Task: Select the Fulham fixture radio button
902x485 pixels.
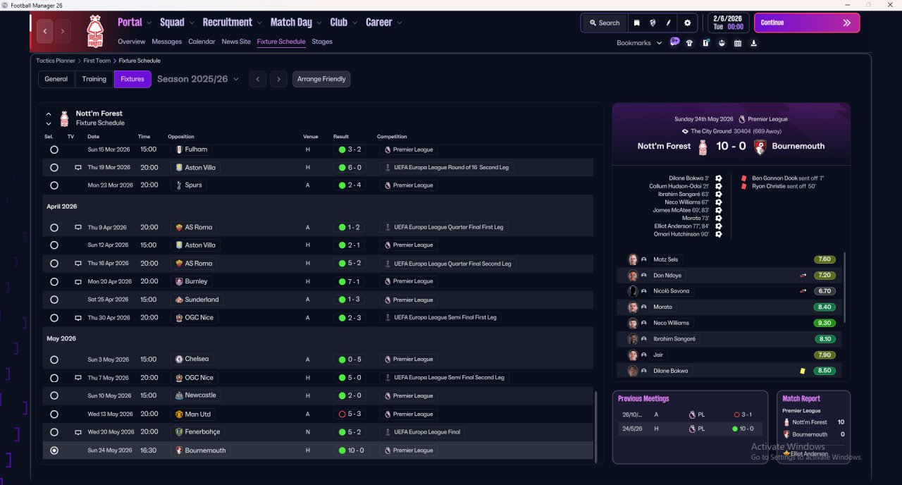Action: coord(54,149)
